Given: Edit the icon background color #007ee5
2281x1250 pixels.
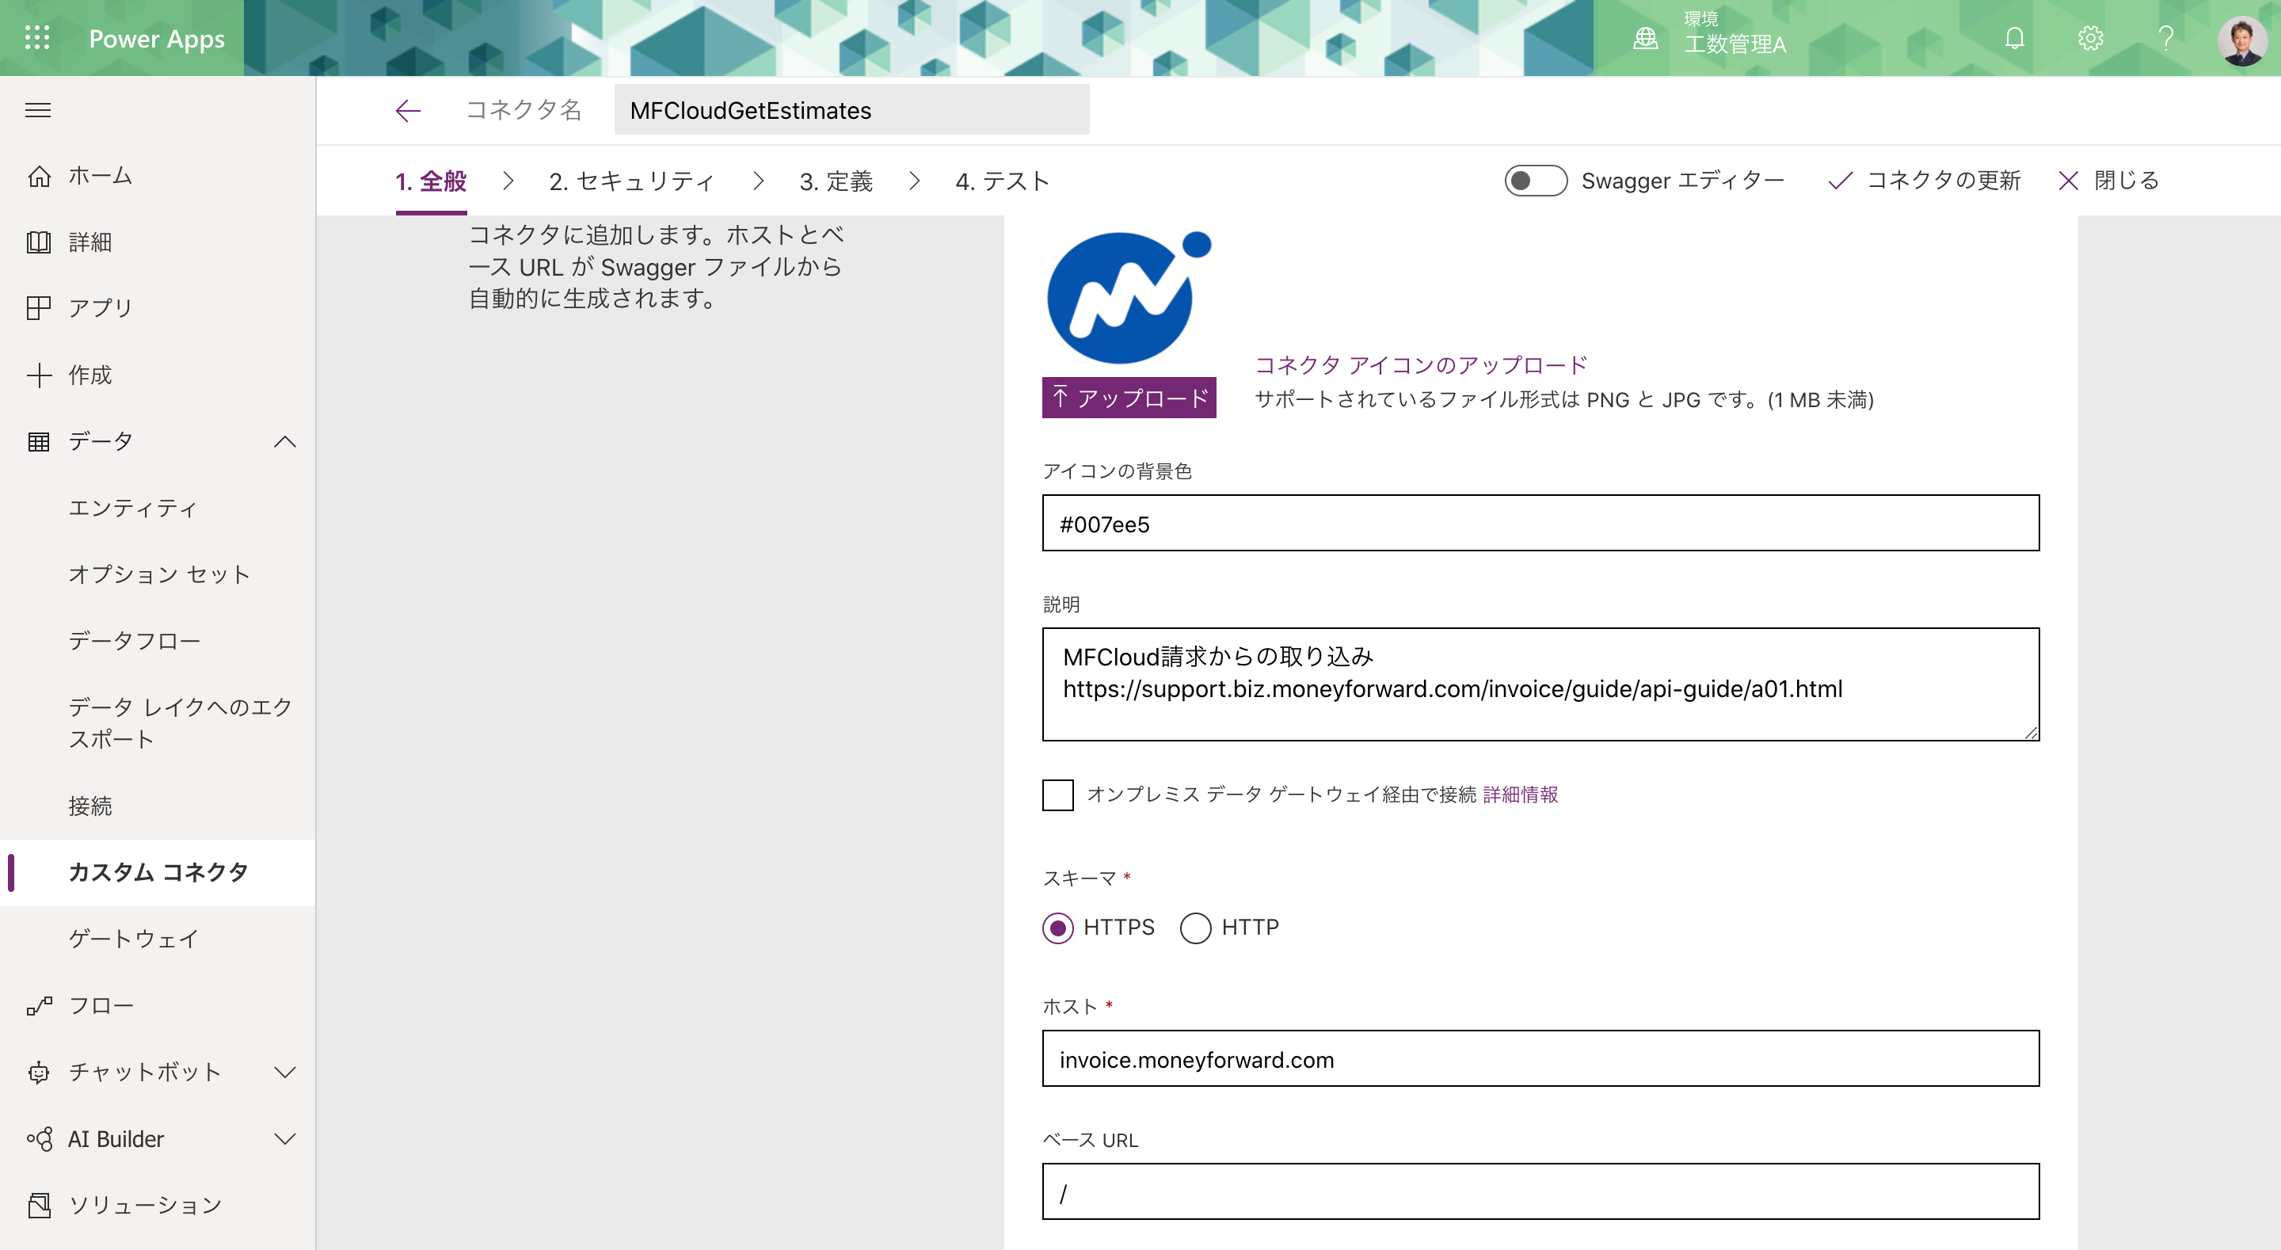Looking at the screenshot, I should tap(1540, 523).
